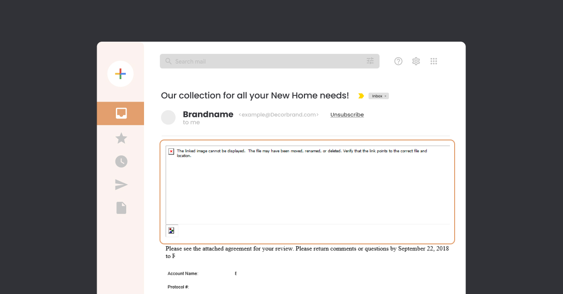Remove the Inbox label with its x

pos(385,96)
